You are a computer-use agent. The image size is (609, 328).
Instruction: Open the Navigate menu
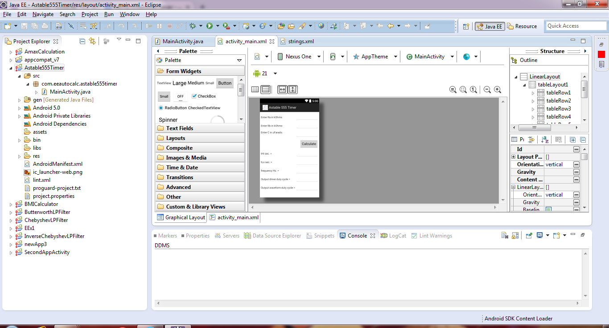point(43,14)
